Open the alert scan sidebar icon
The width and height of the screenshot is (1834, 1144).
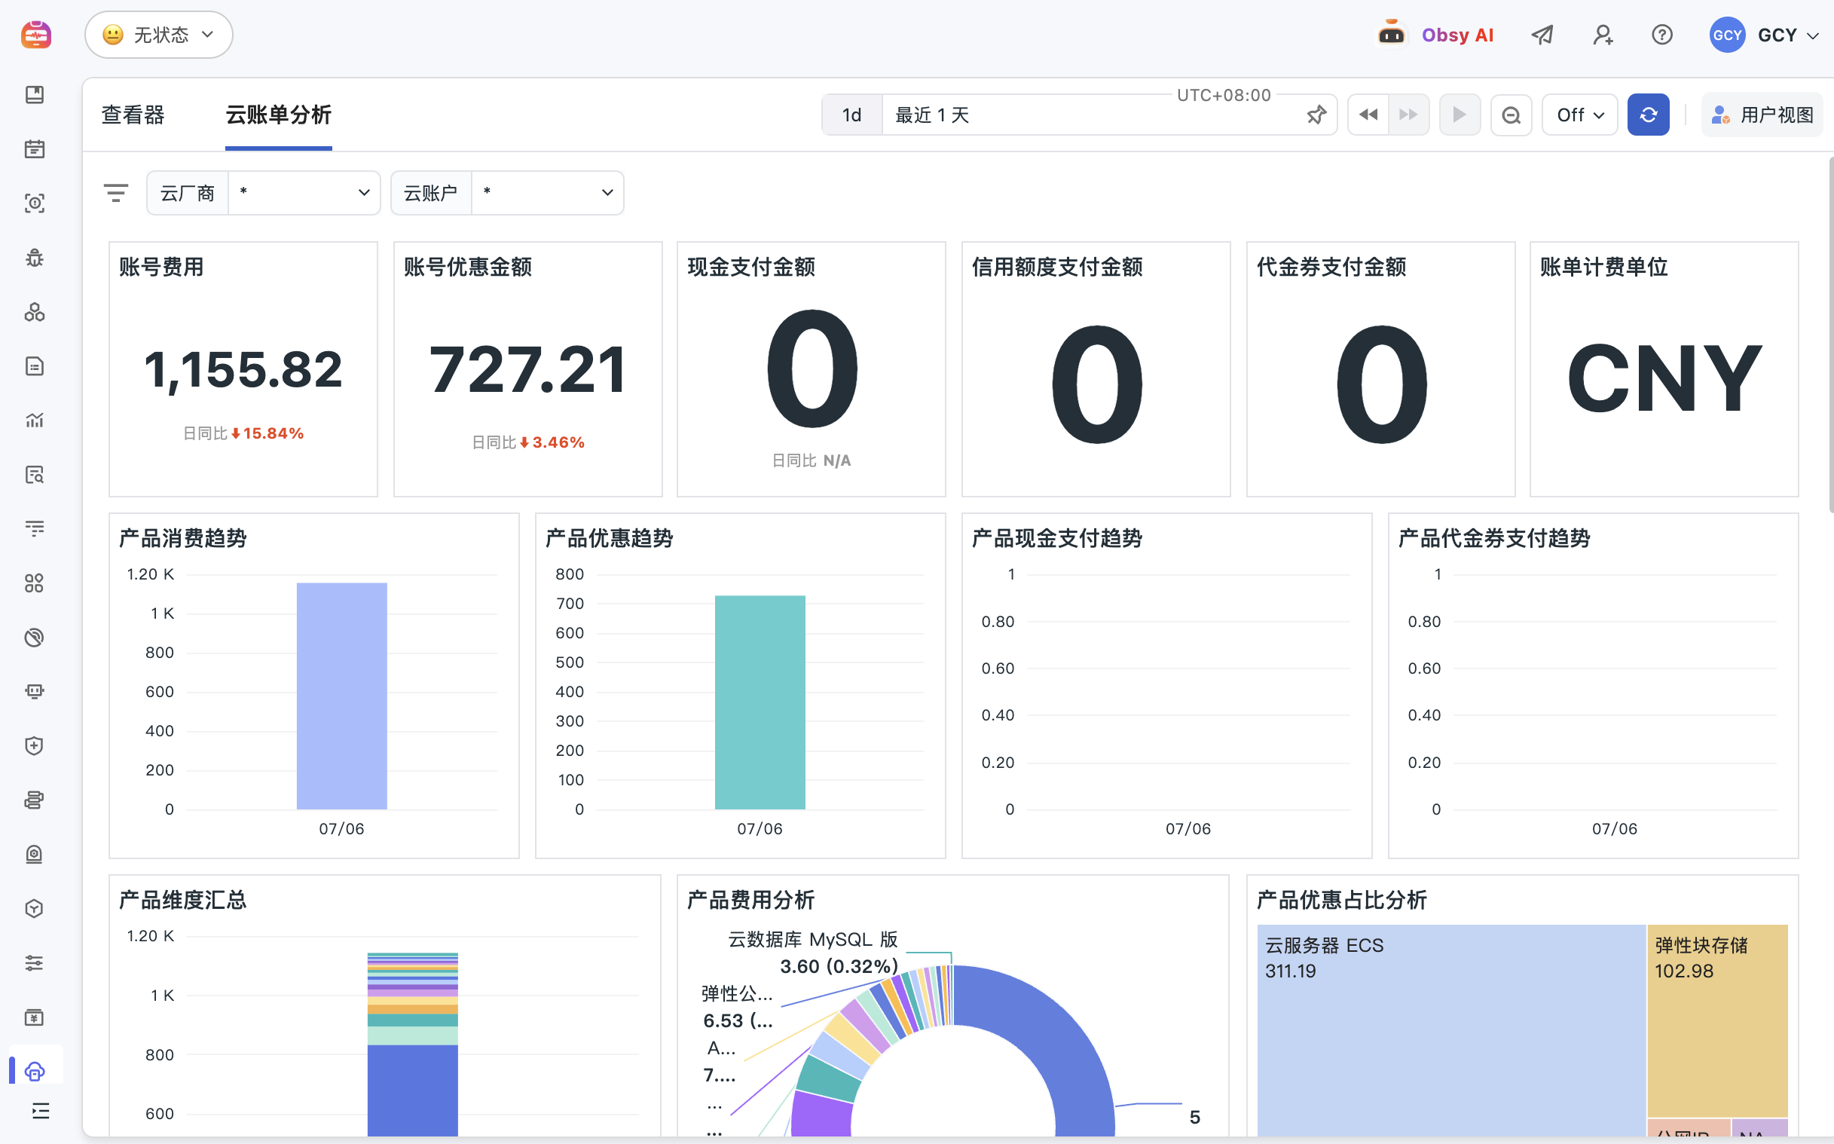point(35,203)
